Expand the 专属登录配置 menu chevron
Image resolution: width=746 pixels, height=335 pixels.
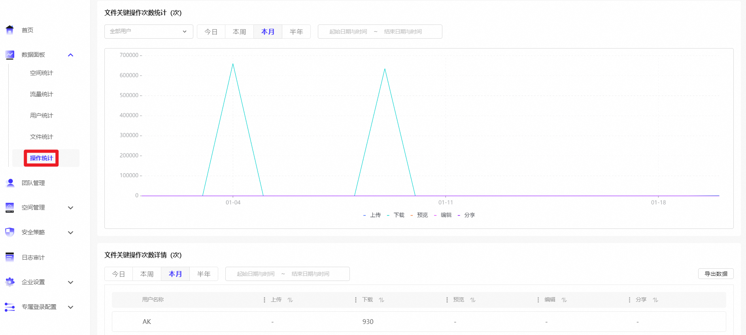[71, 307]
